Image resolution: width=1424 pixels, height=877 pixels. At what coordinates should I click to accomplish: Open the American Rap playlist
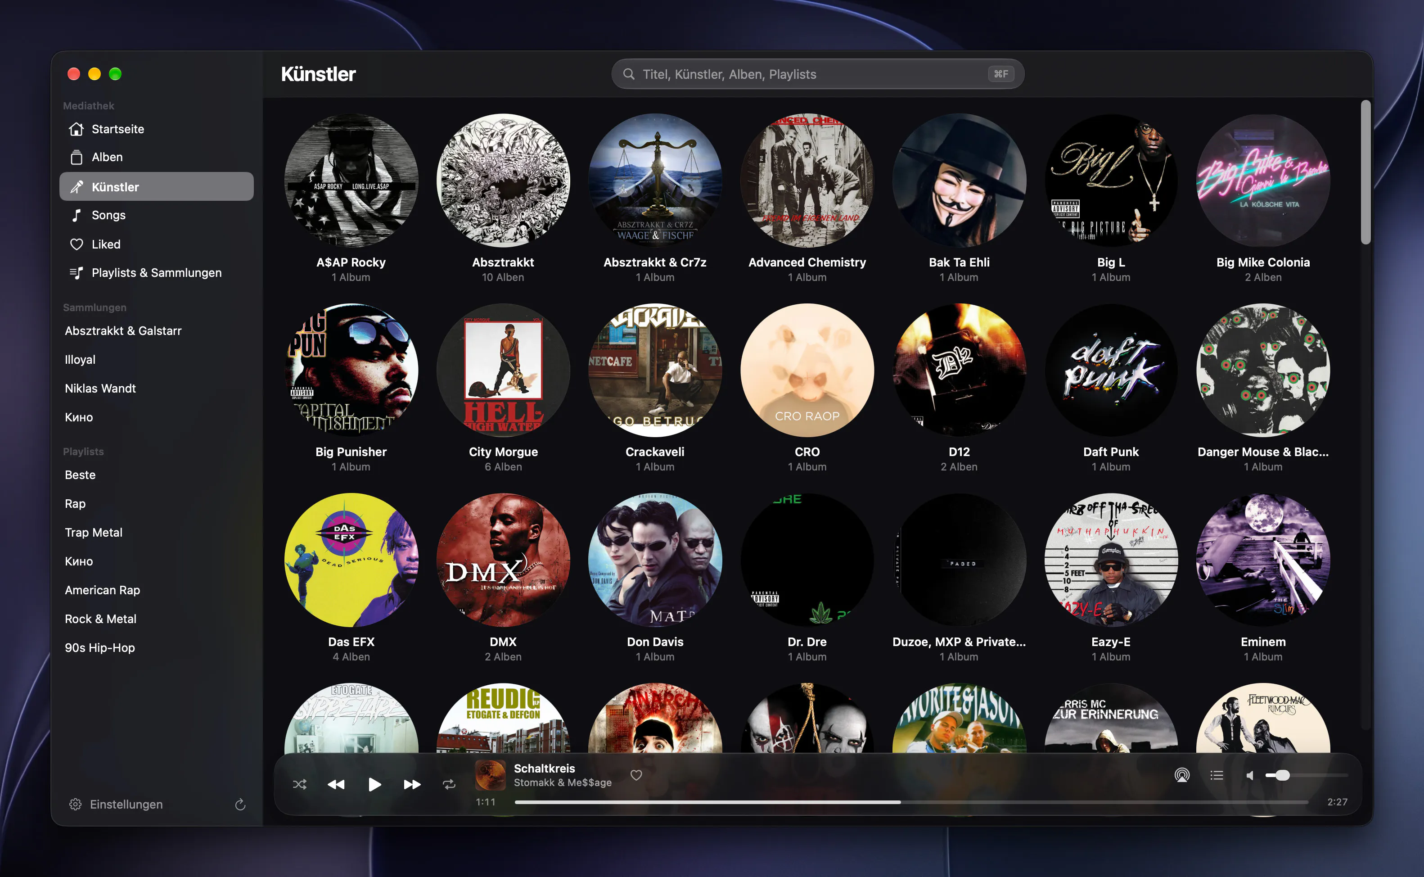tap(103, 590)
